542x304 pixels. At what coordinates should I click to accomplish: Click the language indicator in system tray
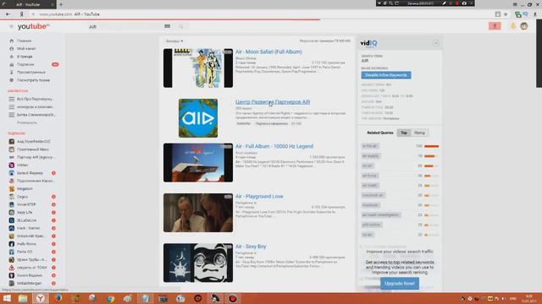coord(513,298)
